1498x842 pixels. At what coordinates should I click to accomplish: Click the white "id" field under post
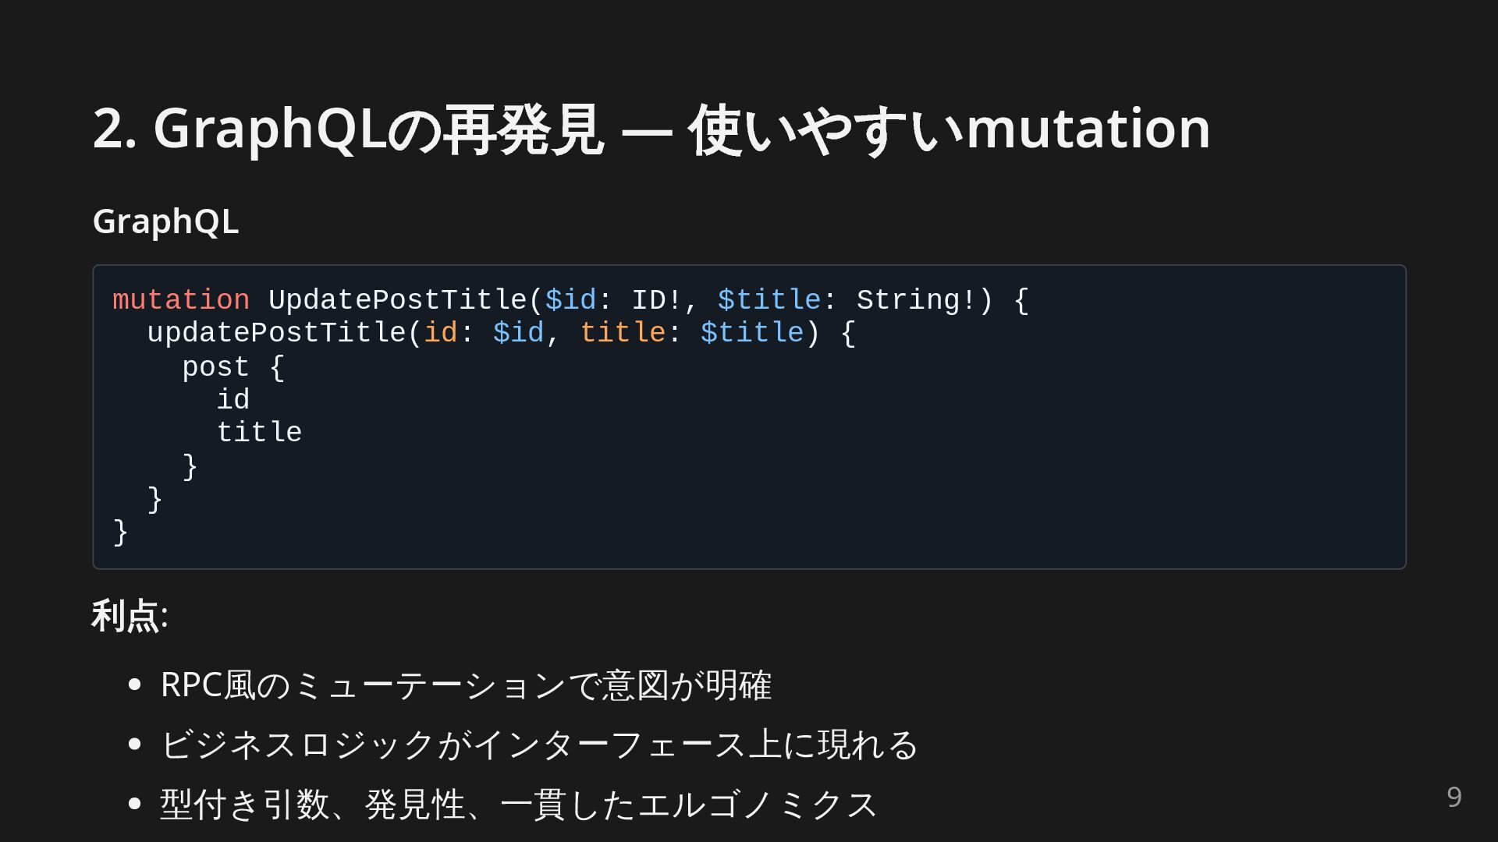click(x=233, y=400)
